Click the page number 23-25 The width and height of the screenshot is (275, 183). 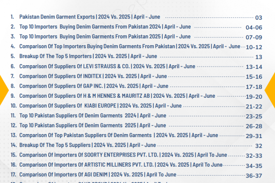(254, 116)
